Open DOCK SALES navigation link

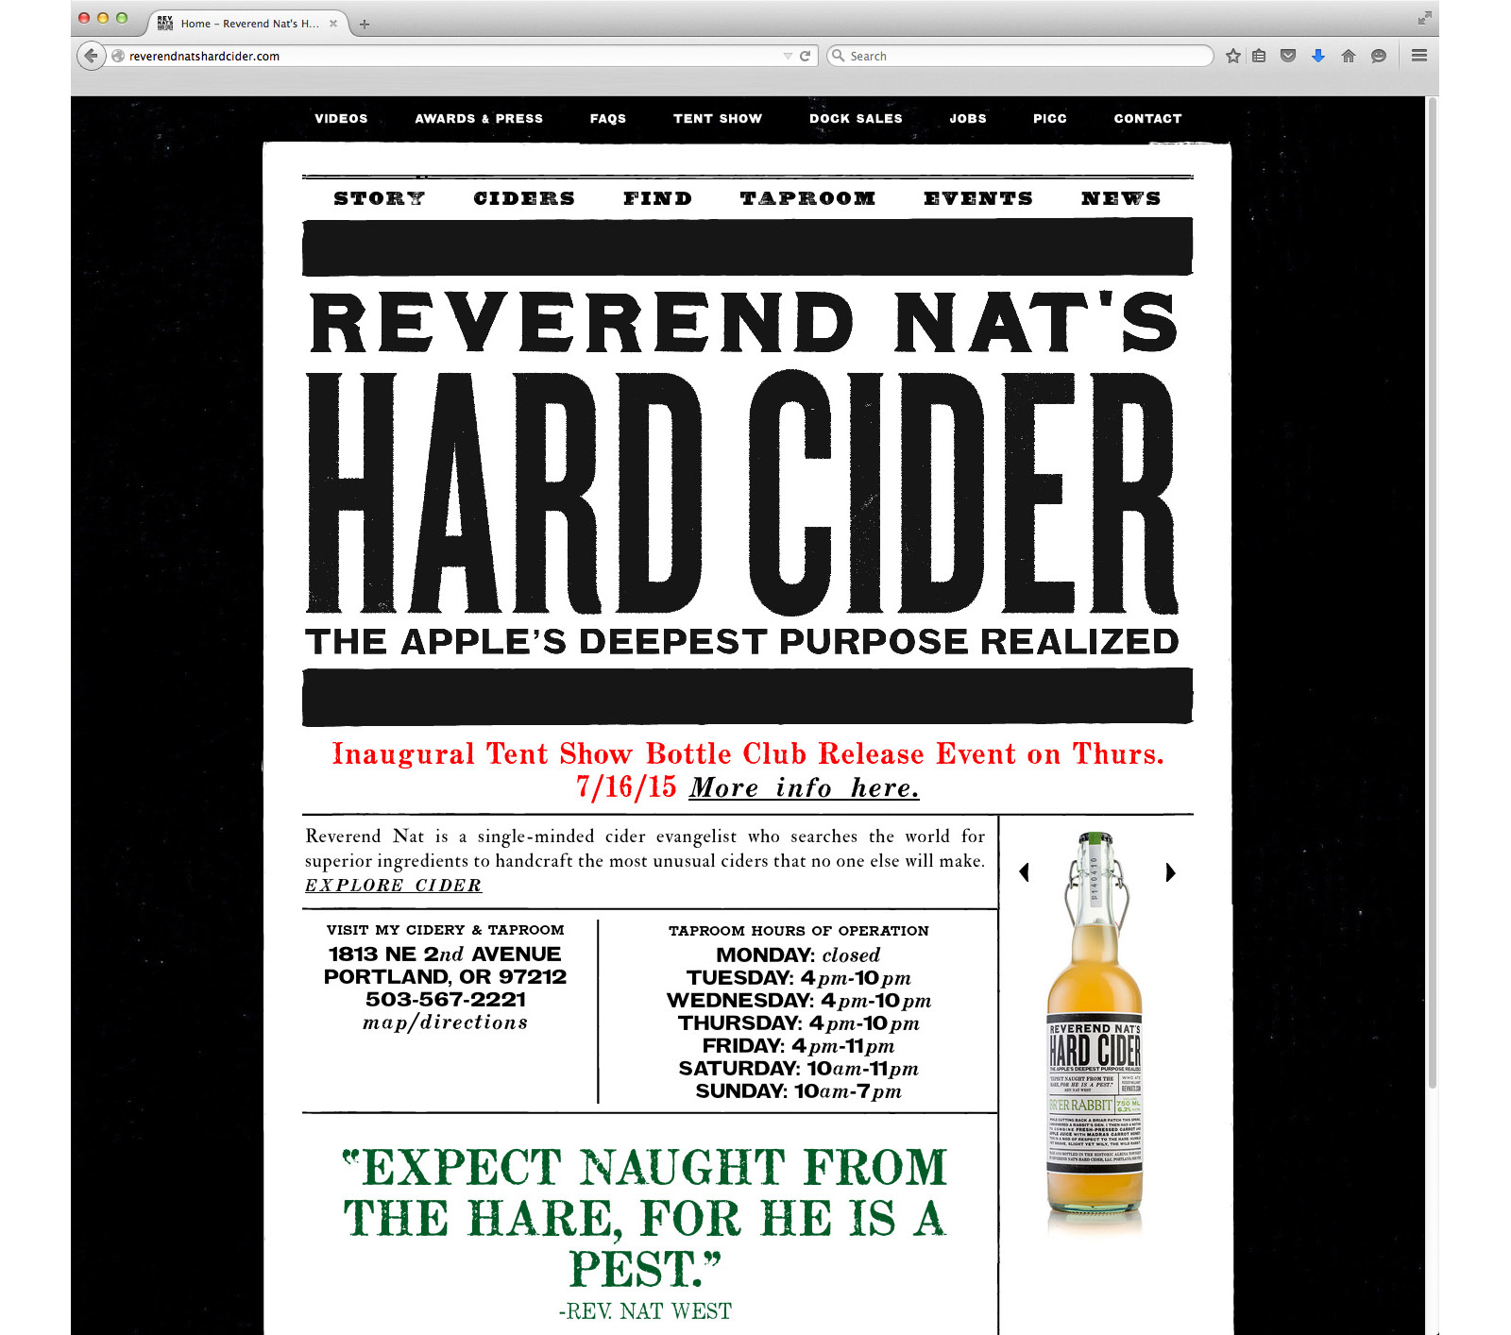click(x=856, y=119)
